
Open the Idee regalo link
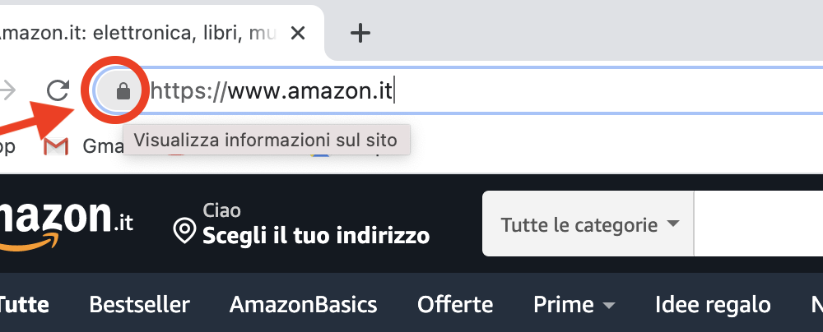713,304
